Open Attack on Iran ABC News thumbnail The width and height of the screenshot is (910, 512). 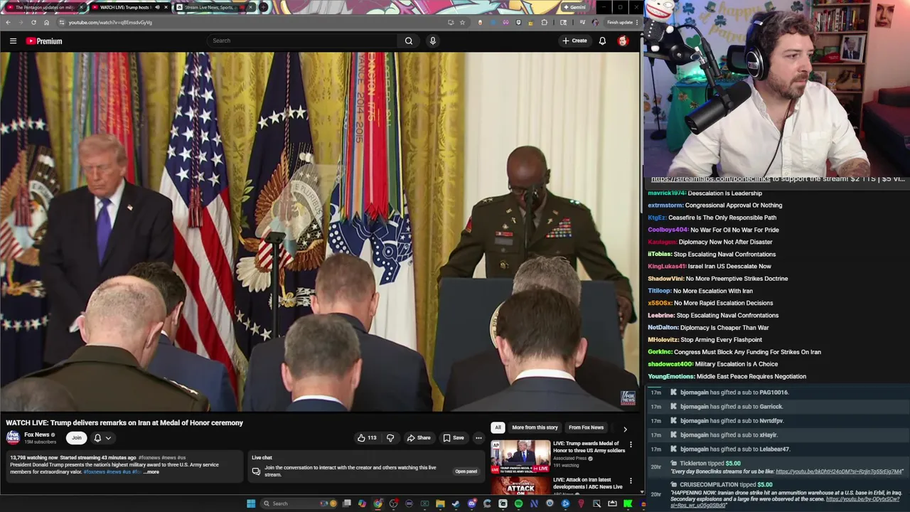coord(520,486)
